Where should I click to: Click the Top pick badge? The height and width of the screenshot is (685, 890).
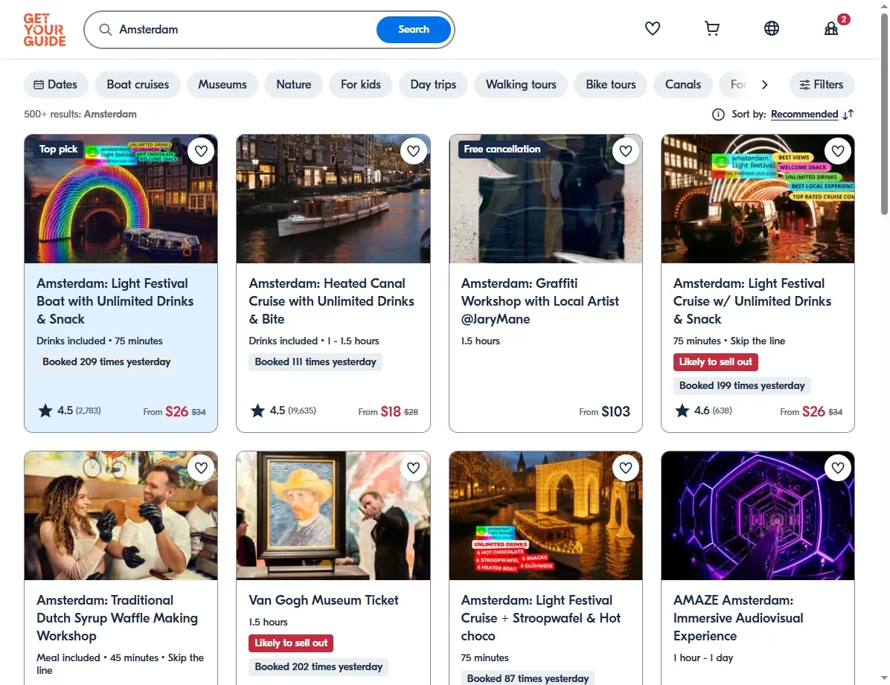[58, 149]
